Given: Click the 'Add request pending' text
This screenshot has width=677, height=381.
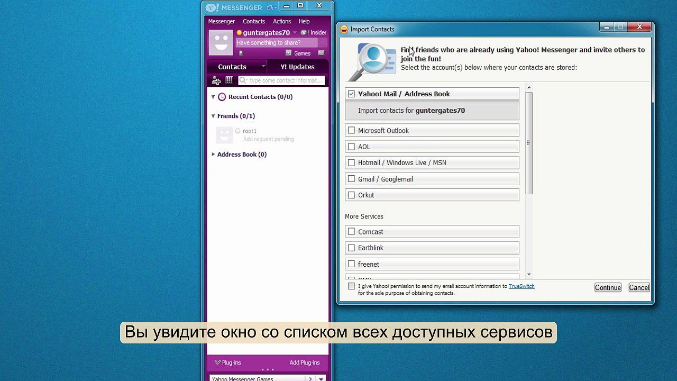Looking at the screenshot, I should 268,139.
